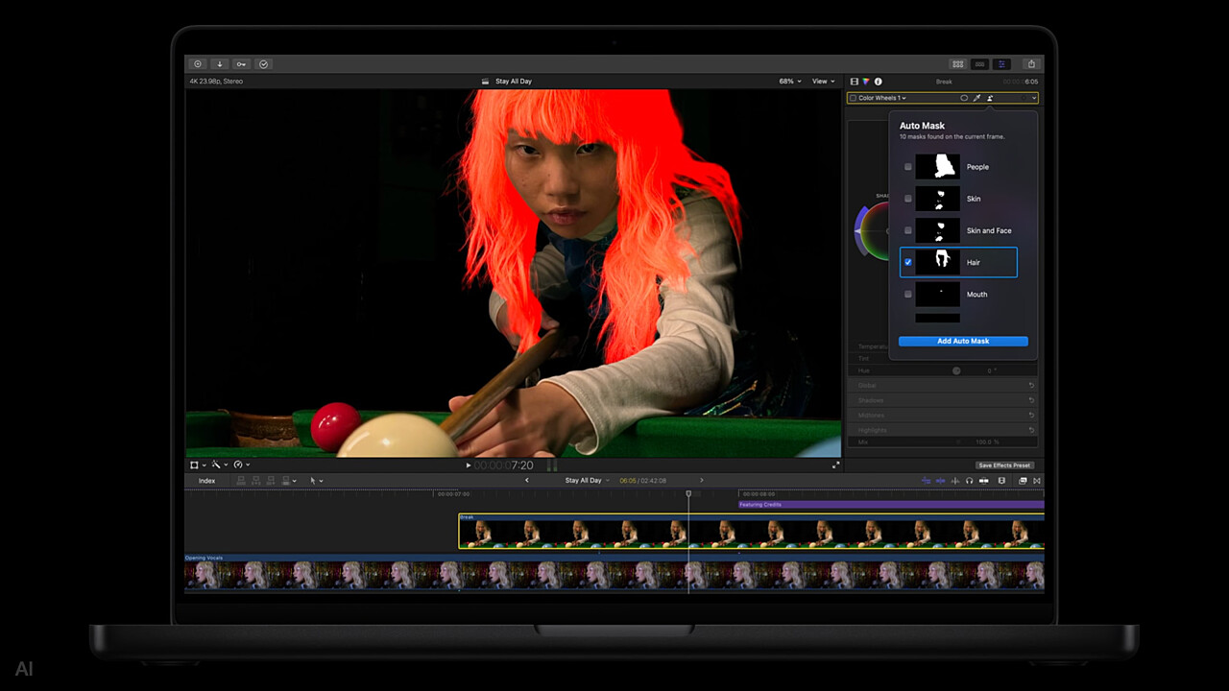Select the Hair mask thumbnail
The height and width of the screenshot is (691, 1229).
click(x=937, y=262)
